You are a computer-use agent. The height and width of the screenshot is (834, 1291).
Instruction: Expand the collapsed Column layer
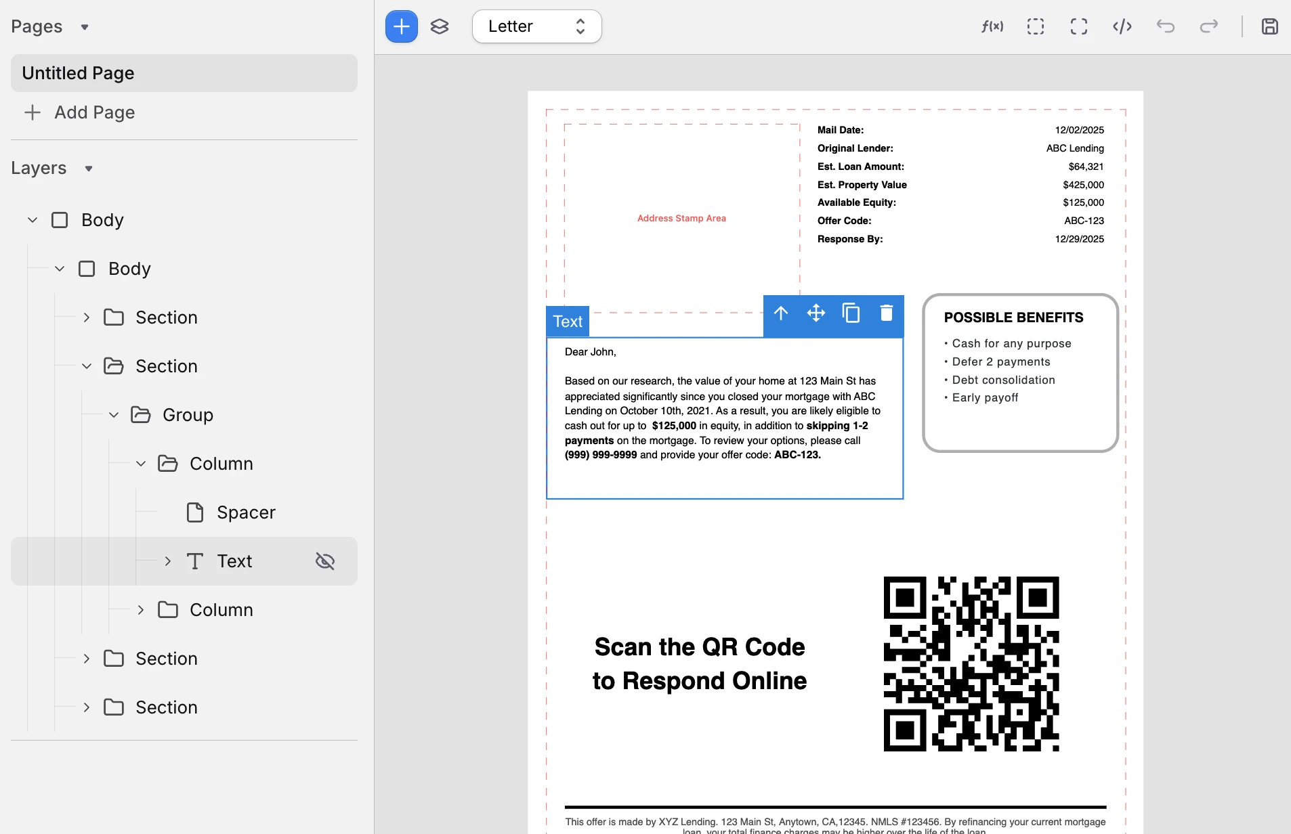(x=141, y=610)
